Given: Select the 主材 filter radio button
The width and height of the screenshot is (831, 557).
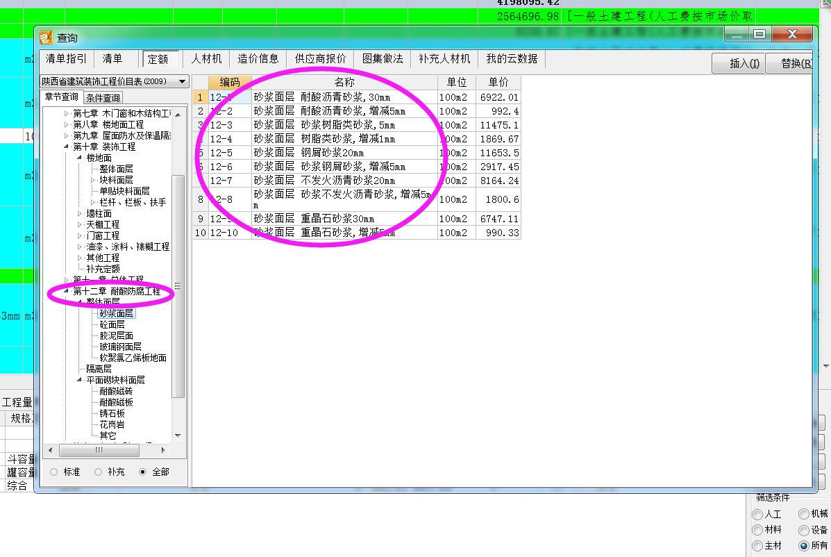Looking at the screenshot, I should (x=757, y=545).
